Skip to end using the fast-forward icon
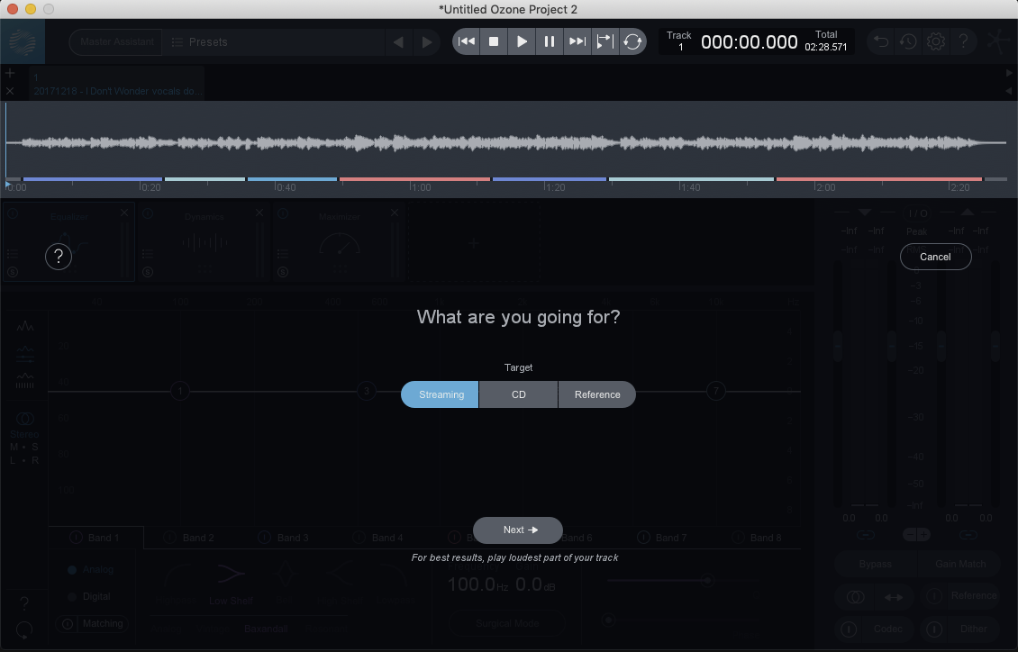 577,41
